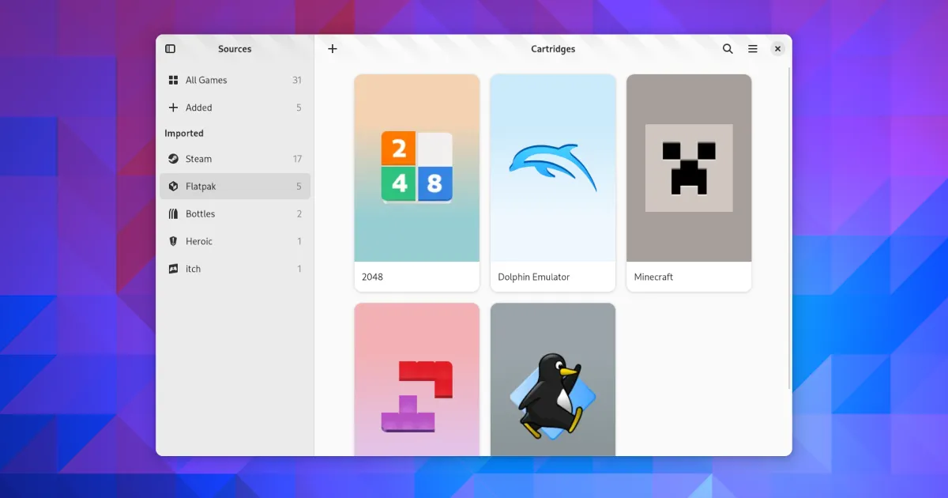This screenshot has height=498, width=948.
Task: Click the Flatpak source icon
Action: coord(173,187)
